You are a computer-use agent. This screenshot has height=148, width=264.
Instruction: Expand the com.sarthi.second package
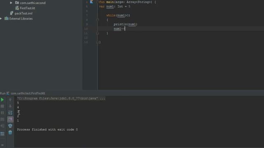coord(11,3)
